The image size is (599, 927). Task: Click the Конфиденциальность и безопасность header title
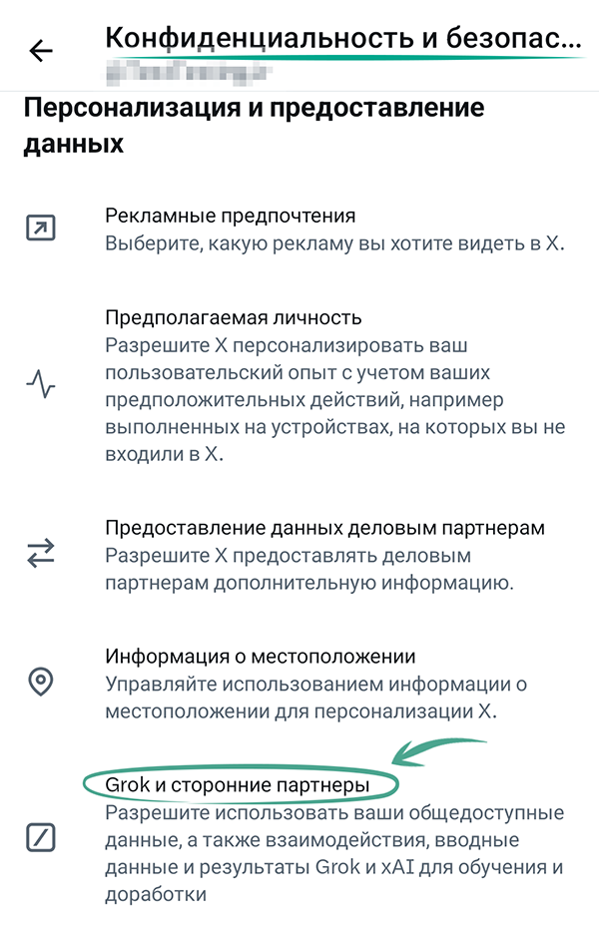pos(341,40)
